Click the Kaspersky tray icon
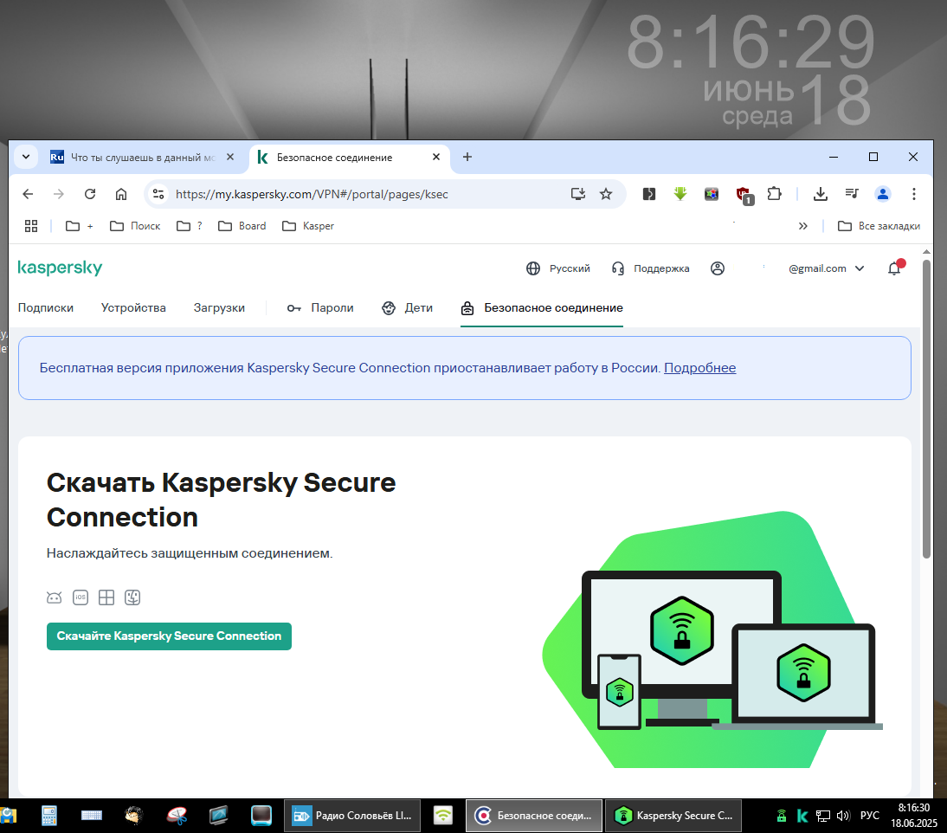The width and height of the screenshot is (947, 833). click(802, 816)
